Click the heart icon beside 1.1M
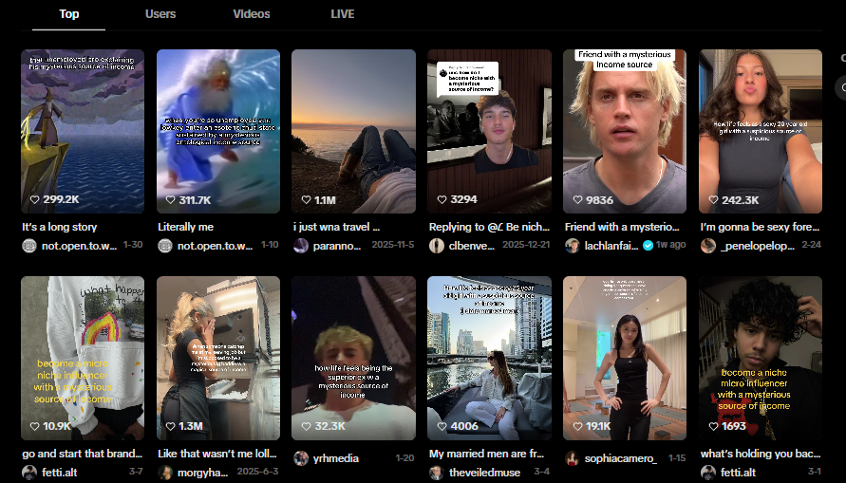The image size is (846, 483). coord(306,199)
